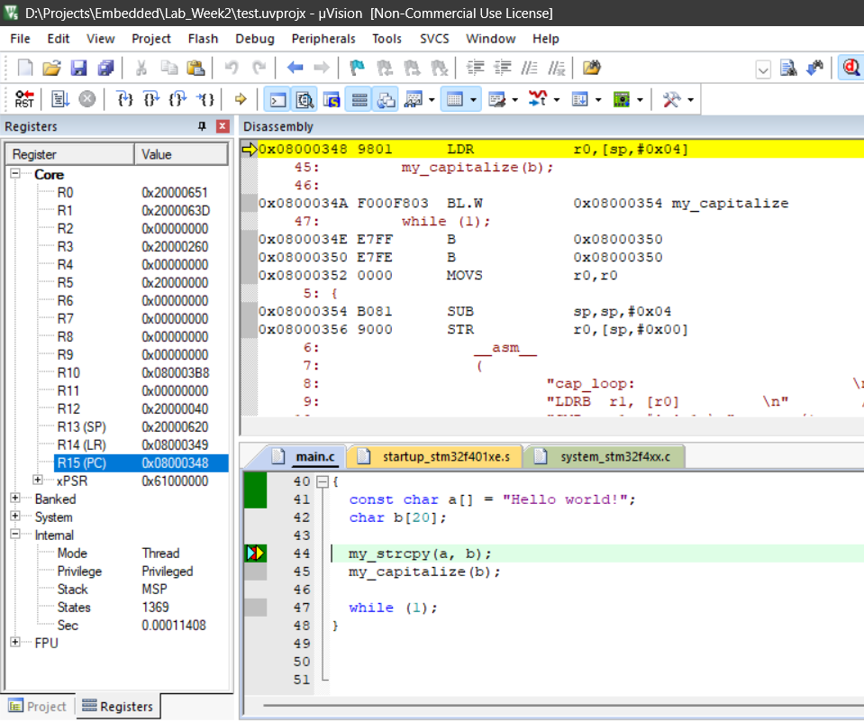Toggle the Command Window button

[279, 99]
